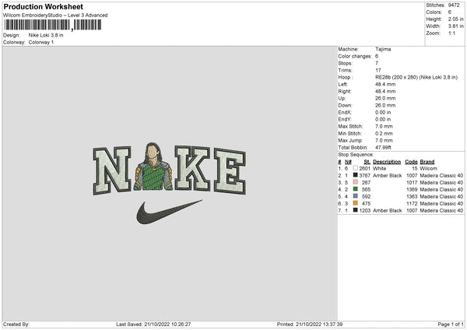Click stitch count '2601' in row 1
The height and width of the screenshot is (330, 467).
point(364,169)
